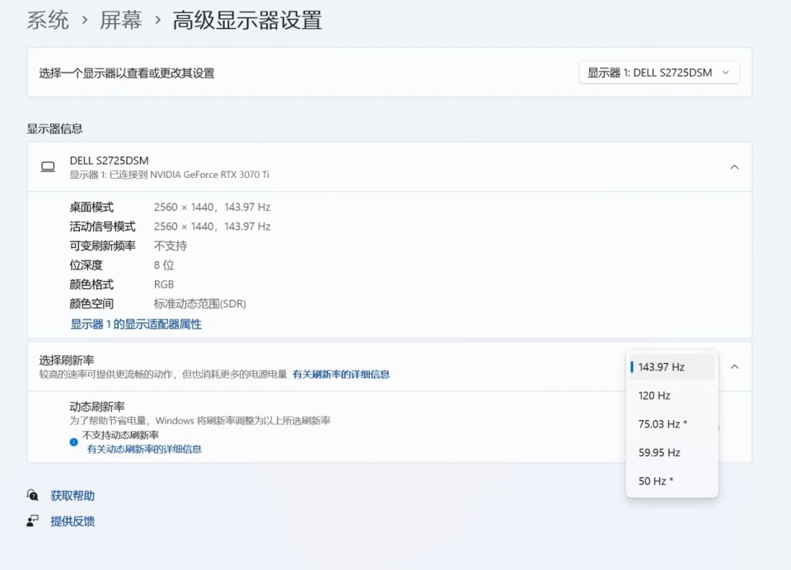The image size is (791, 570).
Task: Click the 高级显示器设置 page title
Action: [x=247, y=21]
